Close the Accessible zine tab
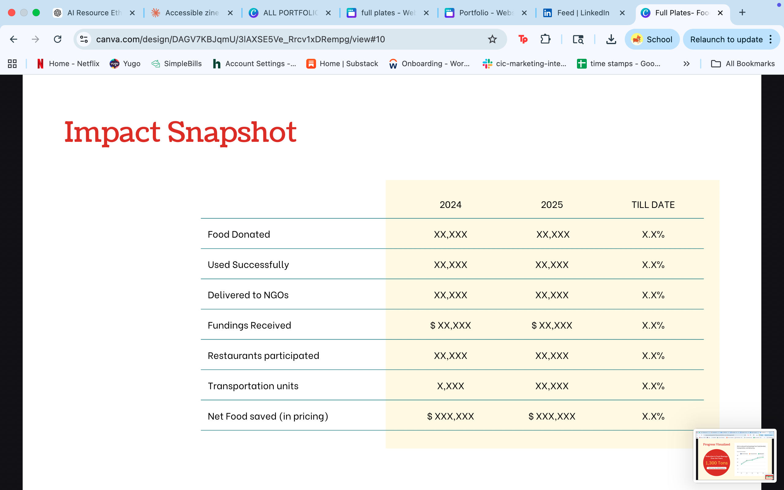This screenshot has height=490, width=784. [230, 13]
